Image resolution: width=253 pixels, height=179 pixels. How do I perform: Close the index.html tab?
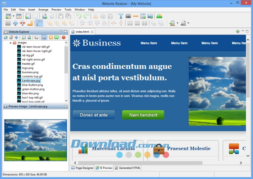pos(92,32)
